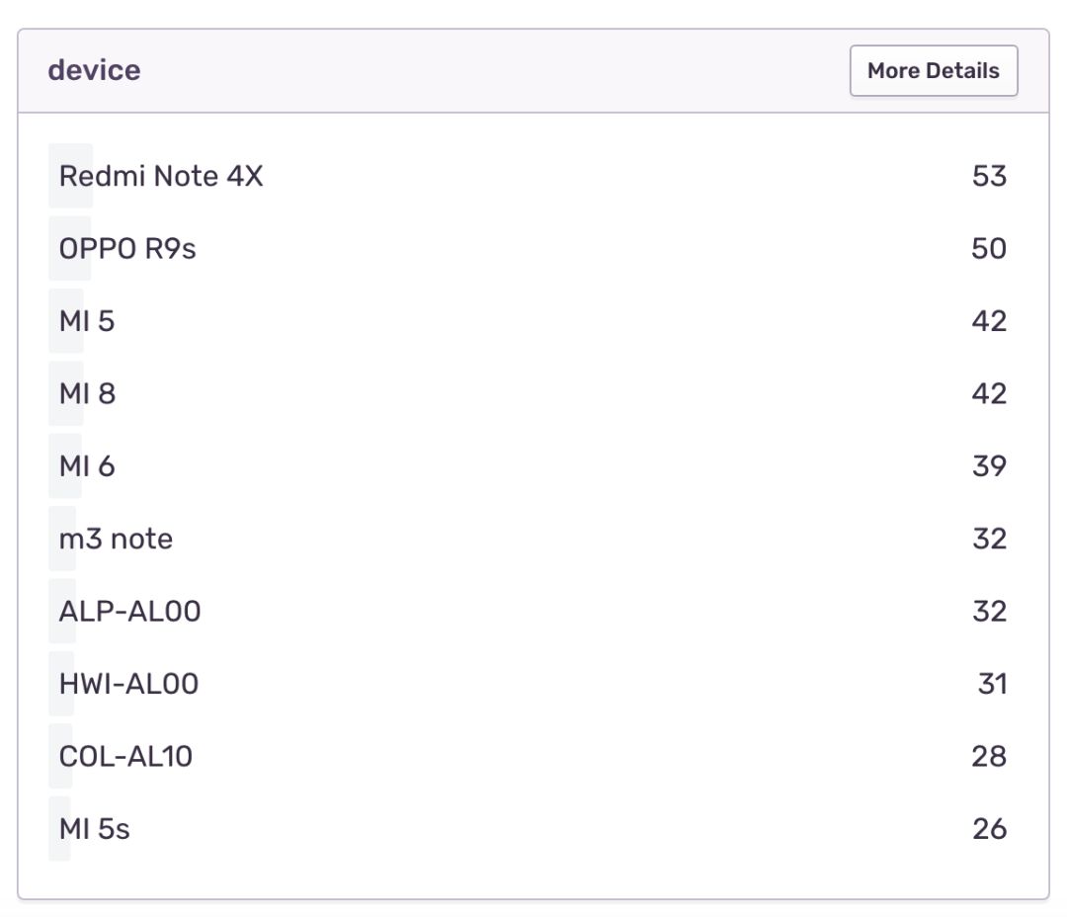The height and width of the screenshot is (917, 1067).
Task: Click the count 42 beside MI 8
Action: click(988, 394)
